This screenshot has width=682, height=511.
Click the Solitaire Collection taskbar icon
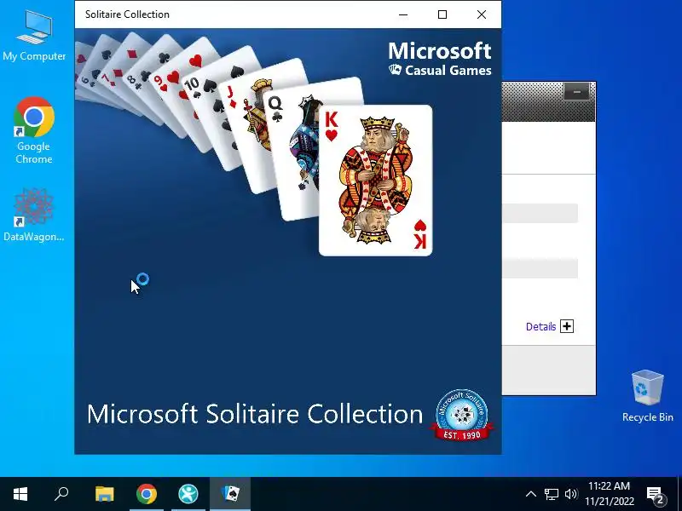(230, 494)
